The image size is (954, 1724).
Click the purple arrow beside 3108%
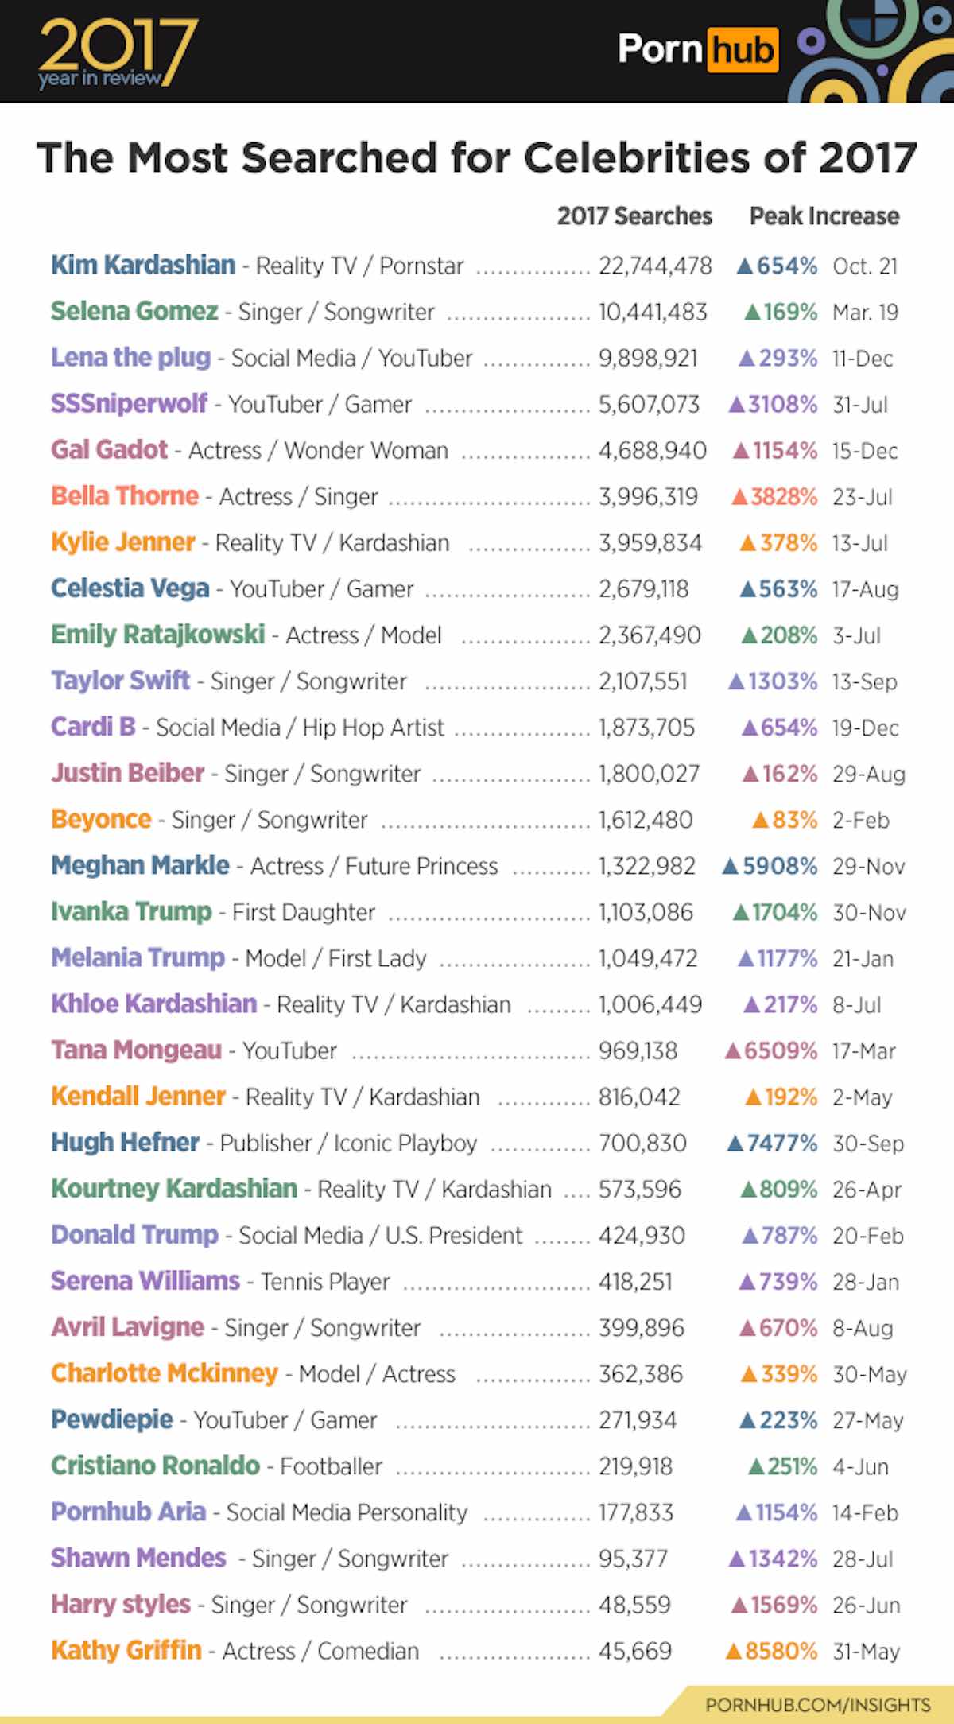click(x=737, y=405)
